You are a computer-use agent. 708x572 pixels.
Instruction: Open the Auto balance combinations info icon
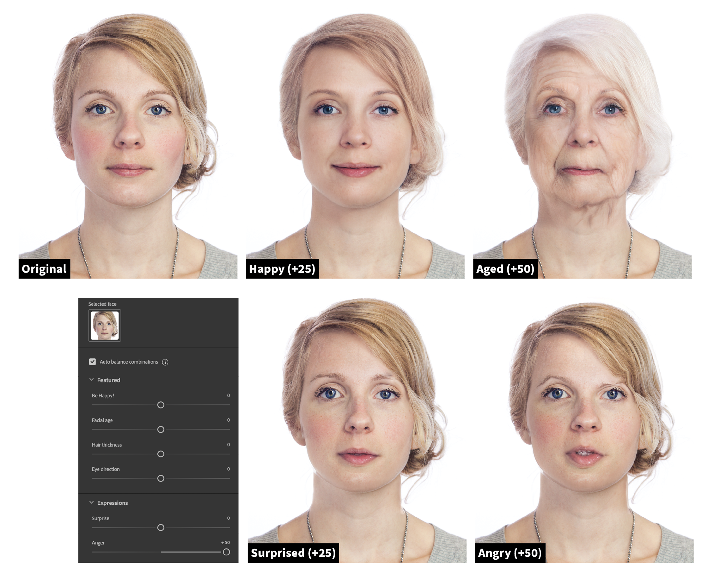pos(165,362)
